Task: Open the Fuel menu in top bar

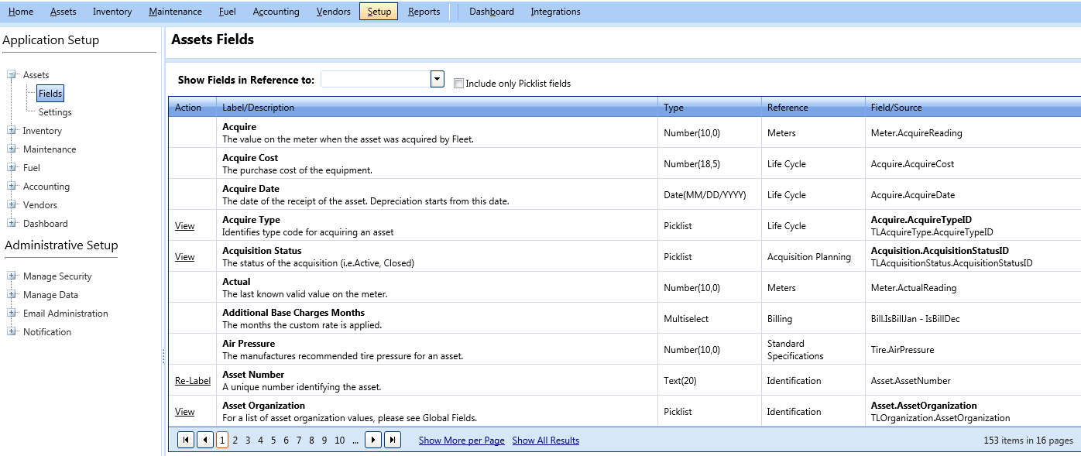Action: point(228,12)
